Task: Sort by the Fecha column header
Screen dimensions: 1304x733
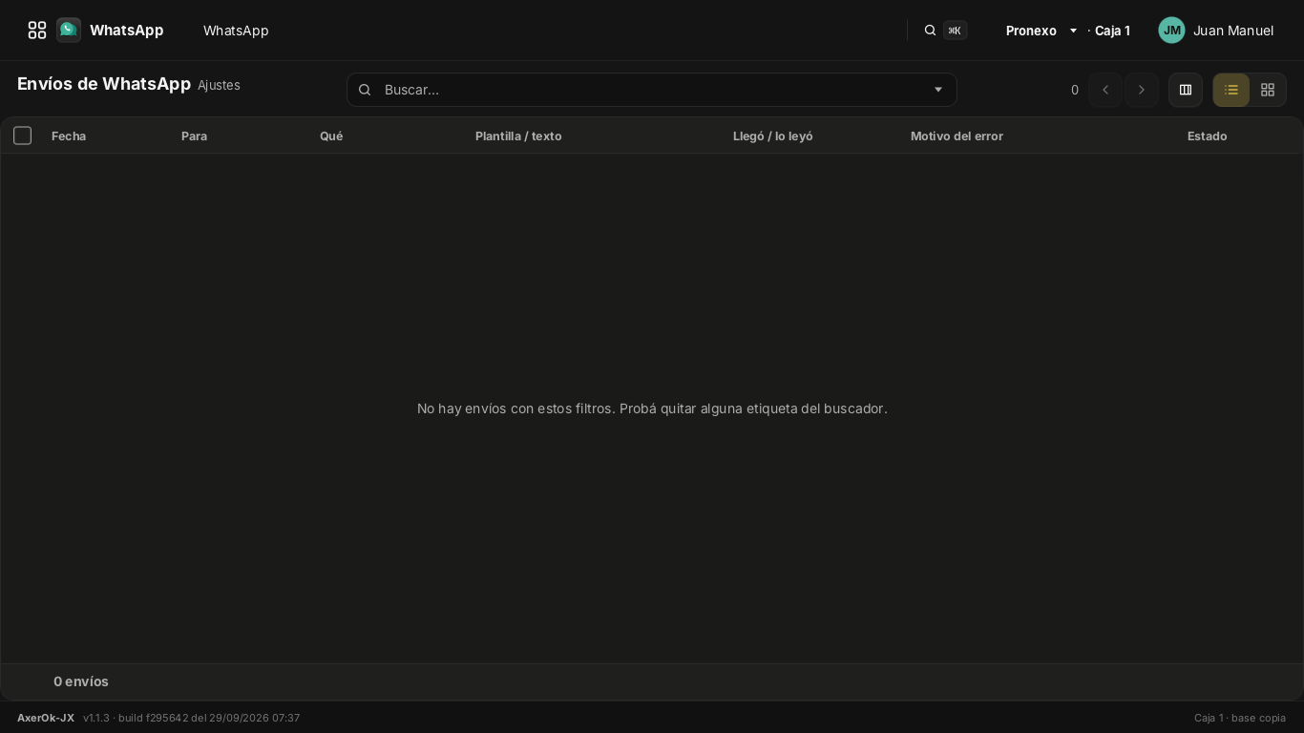Action: 69,136
